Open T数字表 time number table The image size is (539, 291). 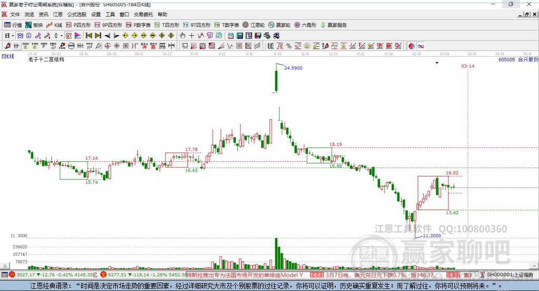coord(226,25)
